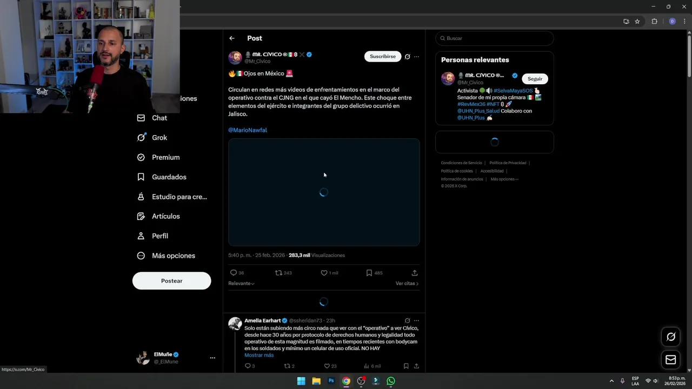Open 283,3 mil Visualizaciones count
The image size is (692, 389).
[317, 255]
